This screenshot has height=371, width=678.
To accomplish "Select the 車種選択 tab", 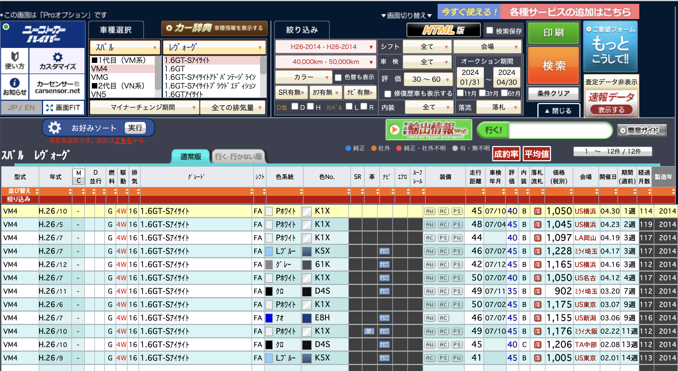I will [116, 30].
